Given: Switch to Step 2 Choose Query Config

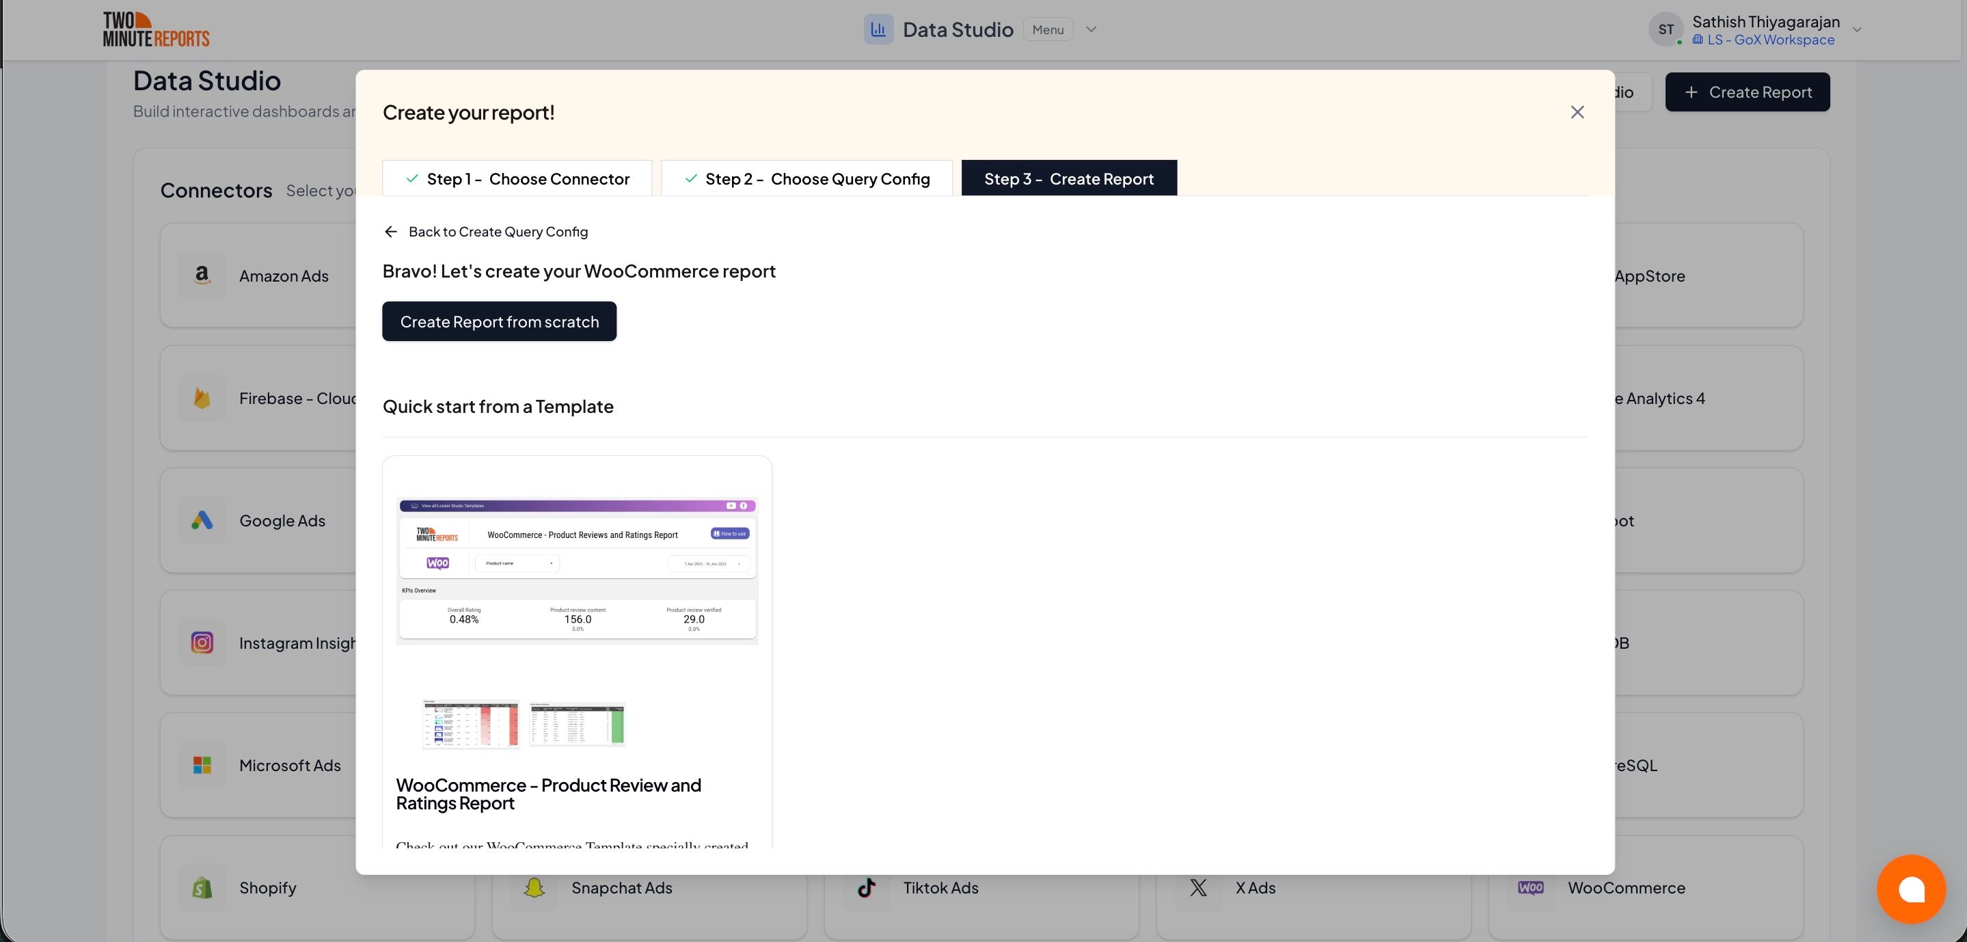Looking at the screenshot, I should [806, 178].
